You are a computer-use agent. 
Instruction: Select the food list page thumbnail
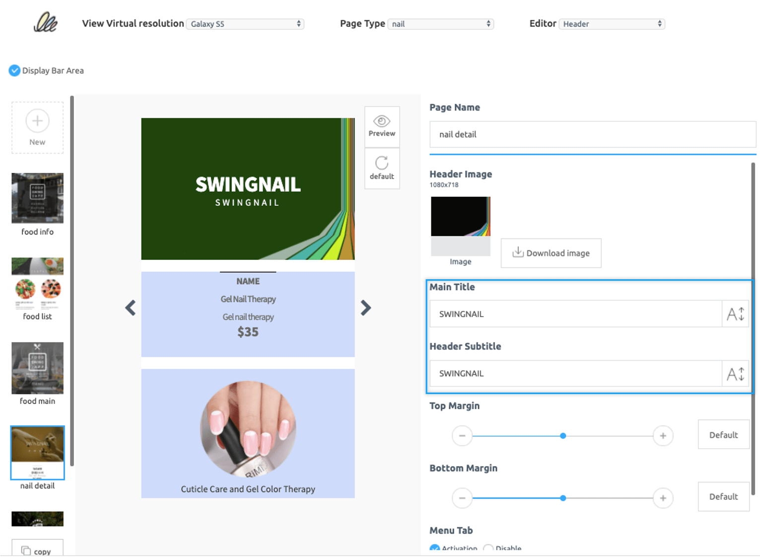tap(37, 283)
